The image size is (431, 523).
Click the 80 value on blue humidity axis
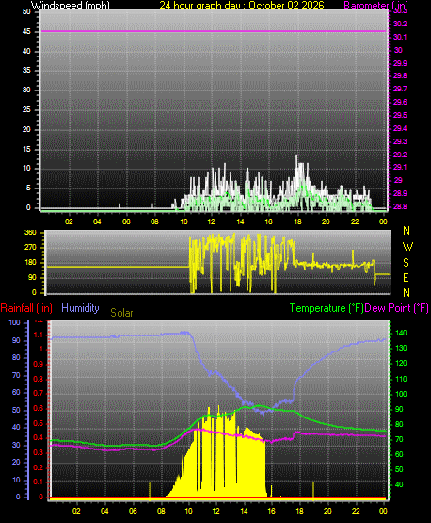pyautogui.click(x=16, y=357)
